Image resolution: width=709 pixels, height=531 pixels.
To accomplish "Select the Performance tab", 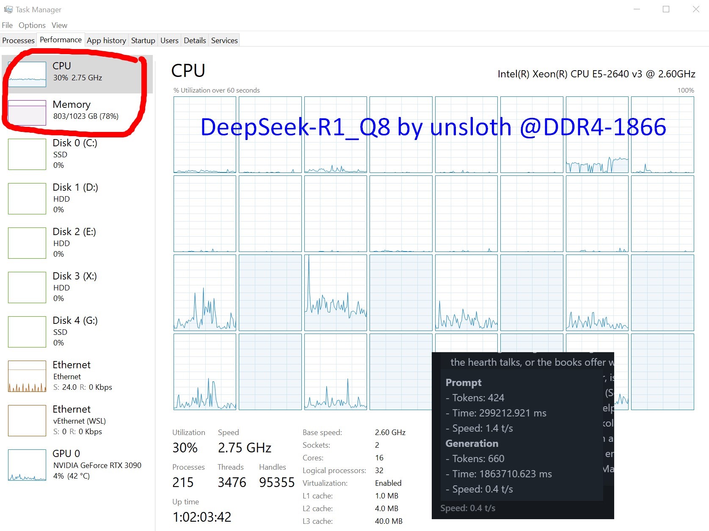I will coord(61,40).
